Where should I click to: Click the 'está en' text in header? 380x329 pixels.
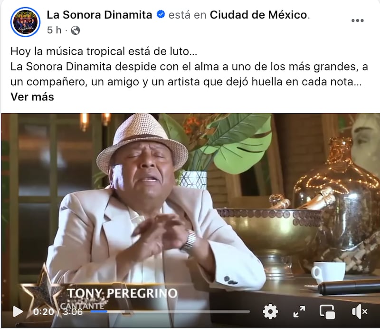click(x=187, y=15)
